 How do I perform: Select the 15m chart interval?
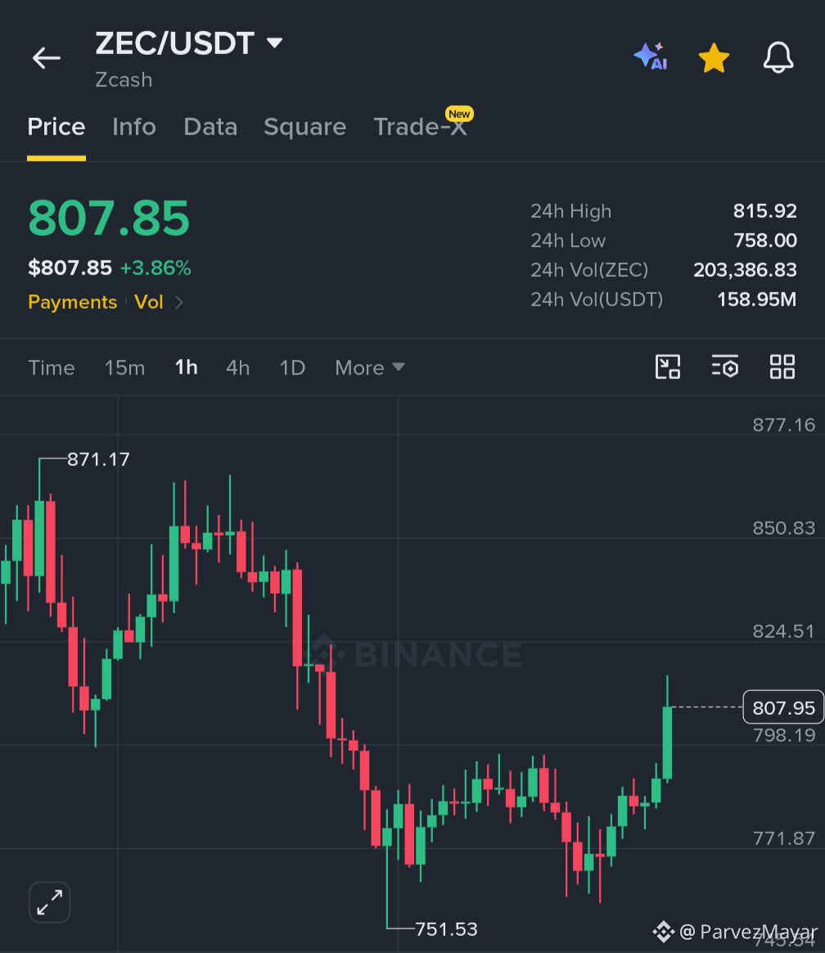124,368
